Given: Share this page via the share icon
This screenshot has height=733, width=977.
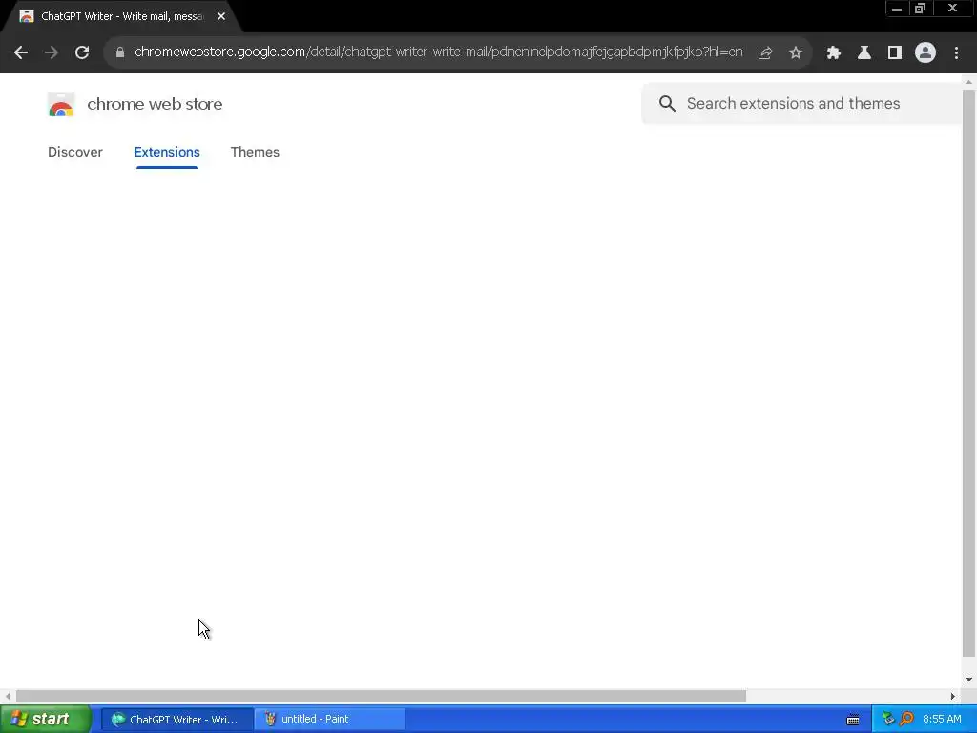Looking at the screenshot, I should click(765, 52).
